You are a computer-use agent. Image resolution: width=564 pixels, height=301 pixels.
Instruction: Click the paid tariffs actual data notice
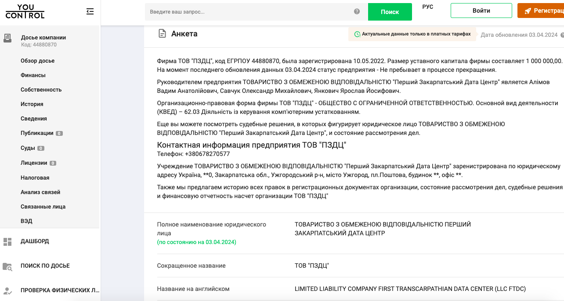(412, 34)
